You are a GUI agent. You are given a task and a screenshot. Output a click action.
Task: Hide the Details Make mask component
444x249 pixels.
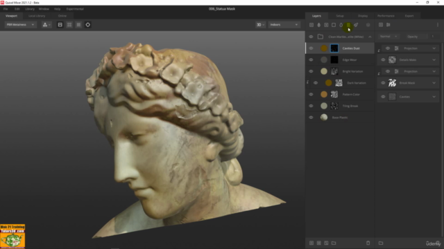click(x=383, y=60)
